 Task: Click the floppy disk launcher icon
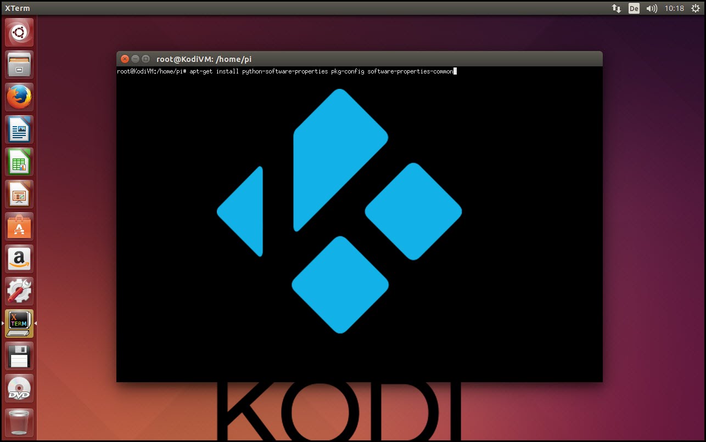(x=19, y=355)
